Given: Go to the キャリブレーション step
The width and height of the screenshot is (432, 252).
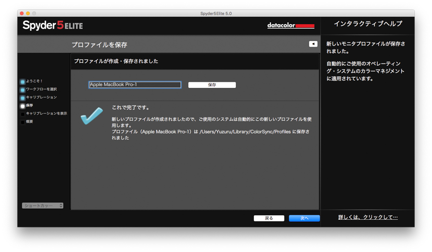Looking at the screenshot, I should point(38,97).
